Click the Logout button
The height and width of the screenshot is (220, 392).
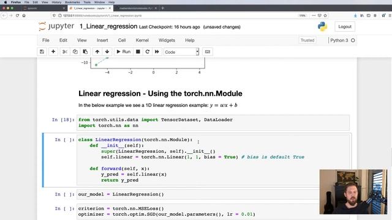click(345, 27)
